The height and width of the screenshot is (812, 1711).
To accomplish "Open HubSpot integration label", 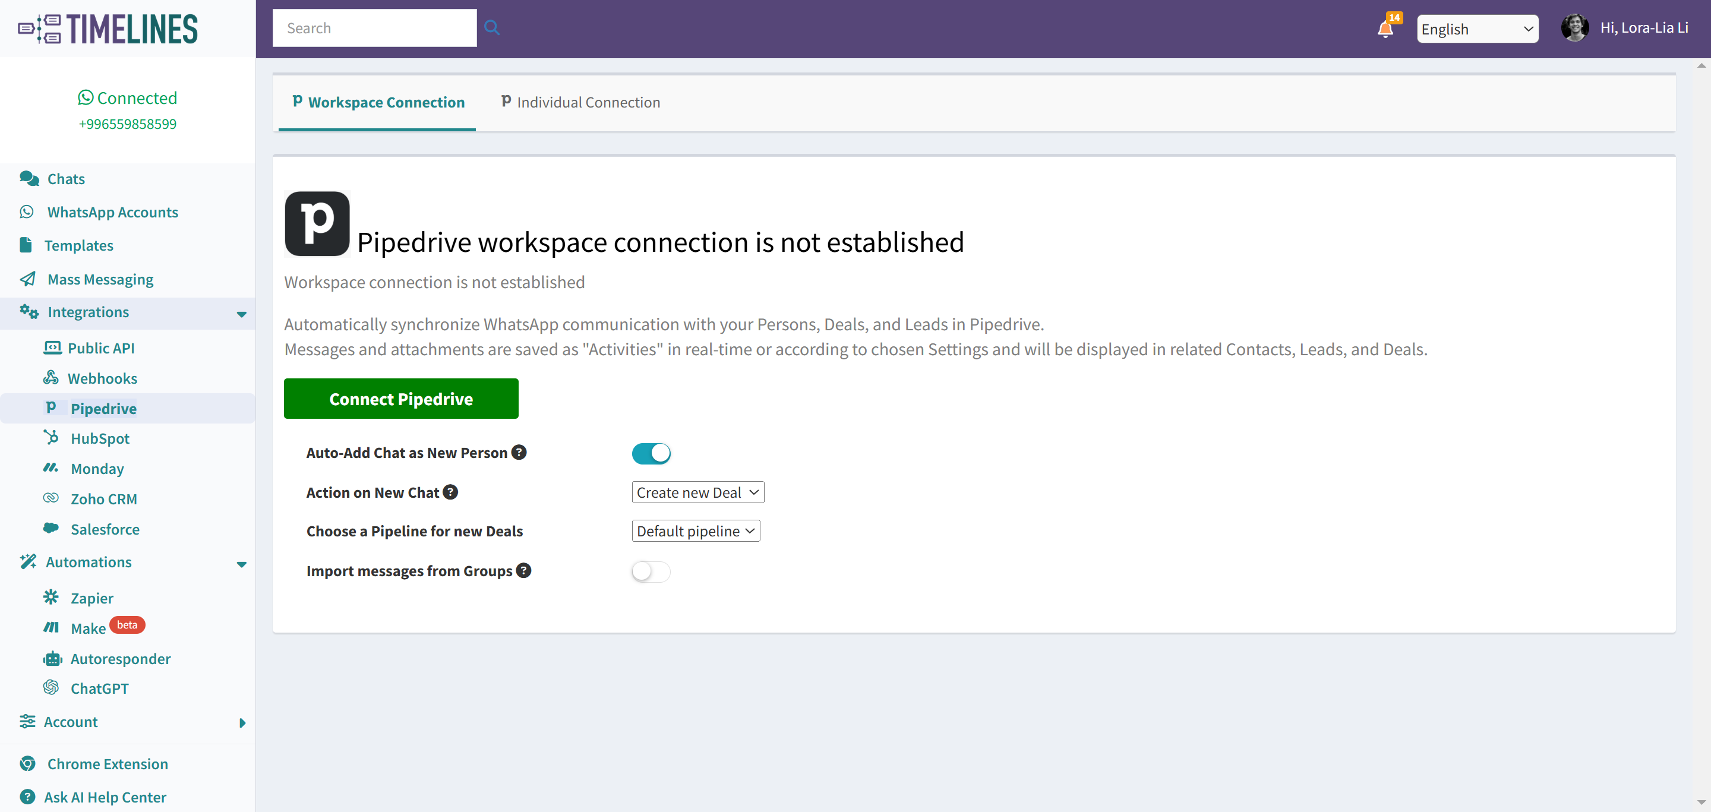I will pyautogui.click(x=100, y=438).
